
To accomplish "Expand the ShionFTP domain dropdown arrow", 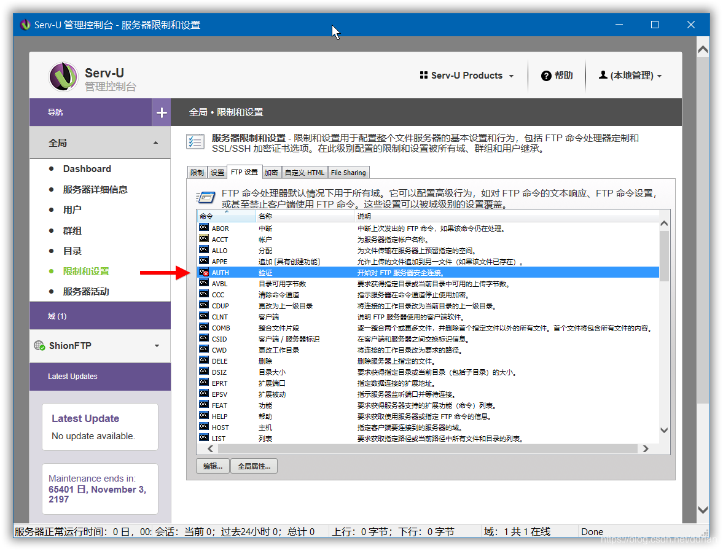I will pos(157,346).
